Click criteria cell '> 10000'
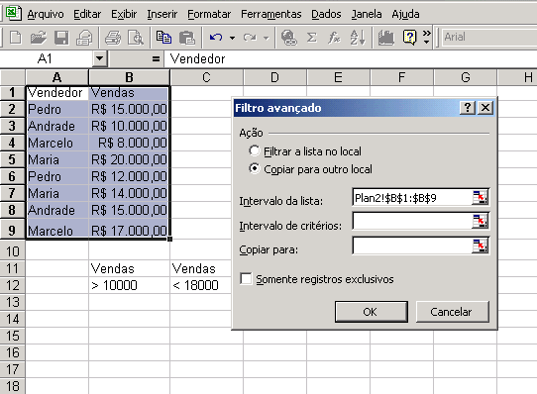The height and width of the screenshot is (394, 537). tap(129, 285)
